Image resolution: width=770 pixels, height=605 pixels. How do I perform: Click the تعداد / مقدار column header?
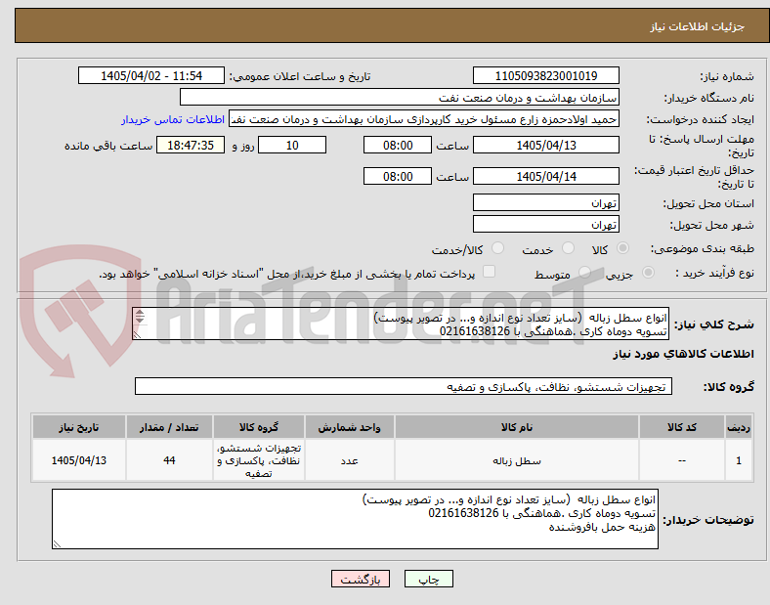(x=169, y=427)
